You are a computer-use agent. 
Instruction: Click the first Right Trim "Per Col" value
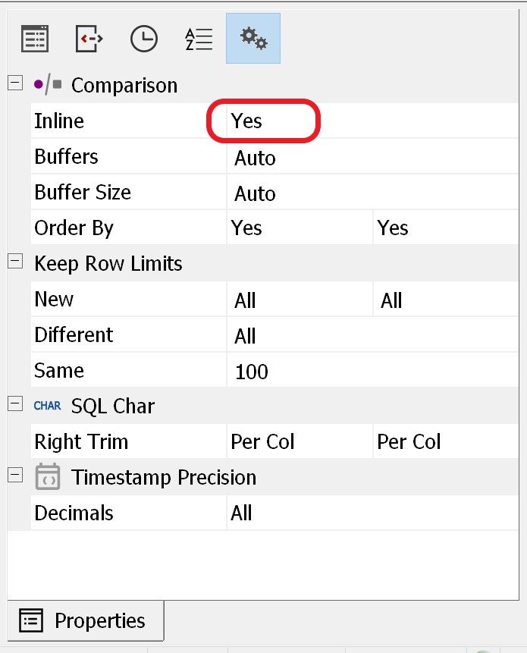tap(262, 442)
